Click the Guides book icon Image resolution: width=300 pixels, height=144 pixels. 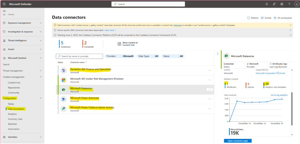point(262,18)
